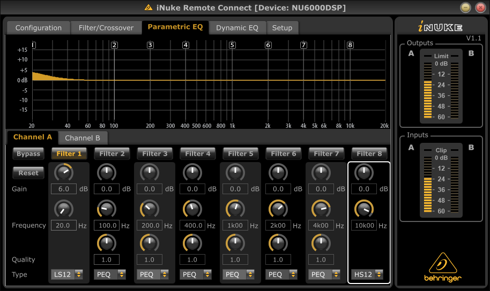Toggle Filter 7 button
490x291 pixels.
pos(326,154)
